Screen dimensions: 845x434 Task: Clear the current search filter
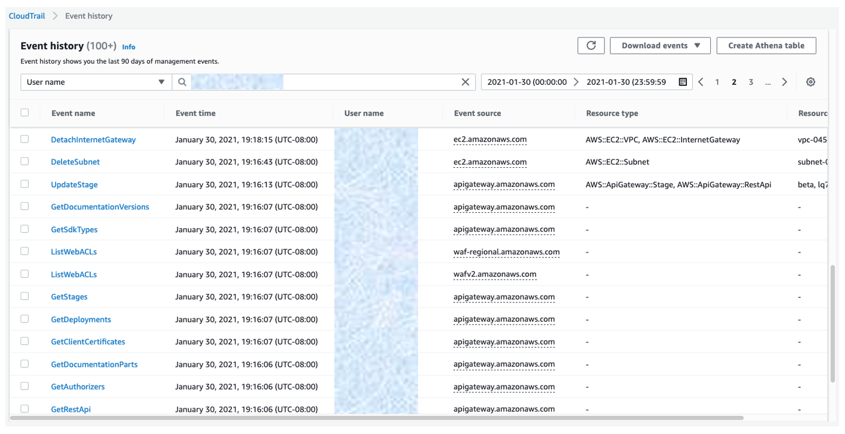tap(465, 82)
